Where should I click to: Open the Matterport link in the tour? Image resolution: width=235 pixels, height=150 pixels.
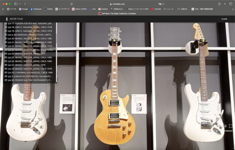click(x=228, y=131)
